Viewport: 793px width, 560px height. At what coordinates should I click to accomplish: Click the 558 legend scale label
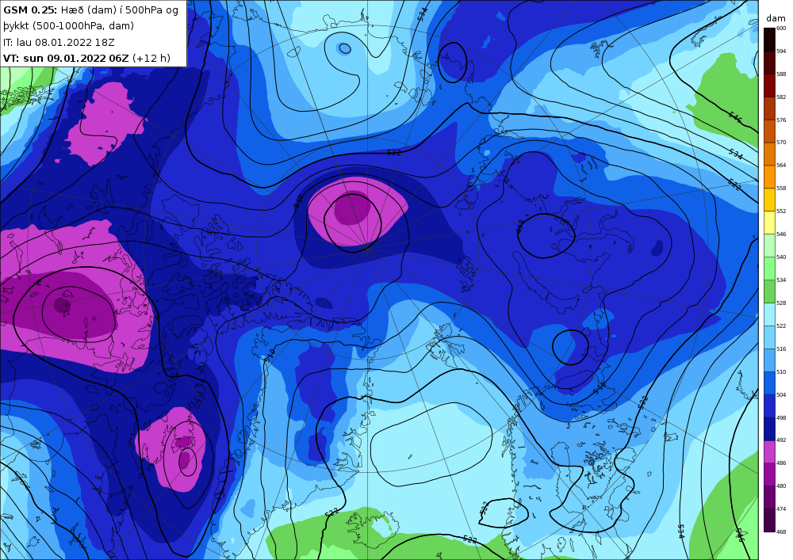[x=781, y=188]
